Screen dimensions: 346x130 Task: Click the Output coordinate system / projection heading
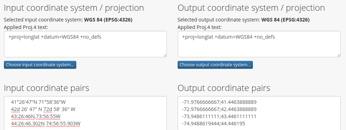(251, 8)
